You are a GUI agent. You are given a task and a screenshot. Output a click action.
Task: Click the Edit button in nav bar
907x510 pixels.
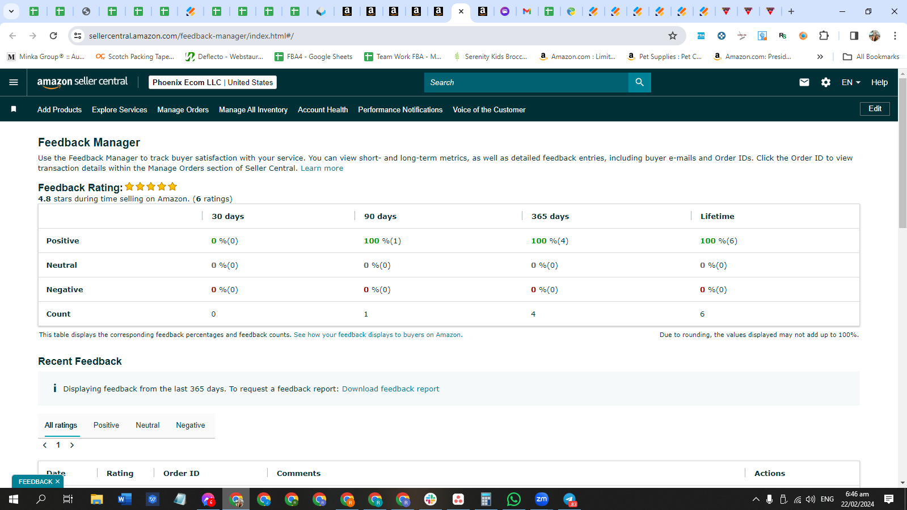pos(875,108)
